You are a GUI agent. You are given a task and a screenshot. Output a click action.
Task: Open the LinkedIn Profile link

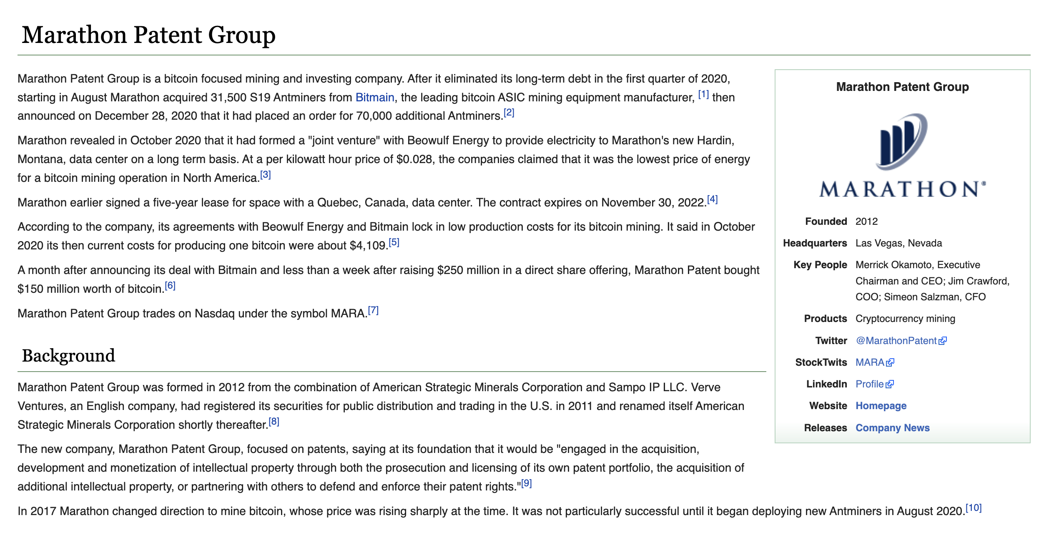pyautogui.click(x=869, y=384)
